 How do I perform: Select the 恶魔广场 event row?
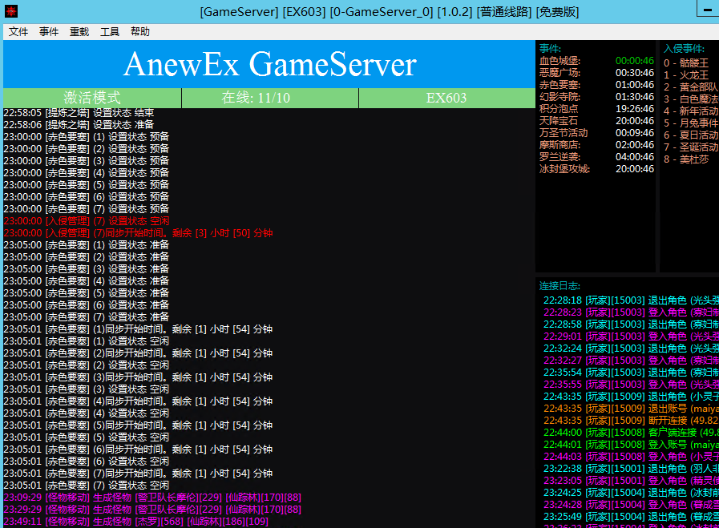596,73
